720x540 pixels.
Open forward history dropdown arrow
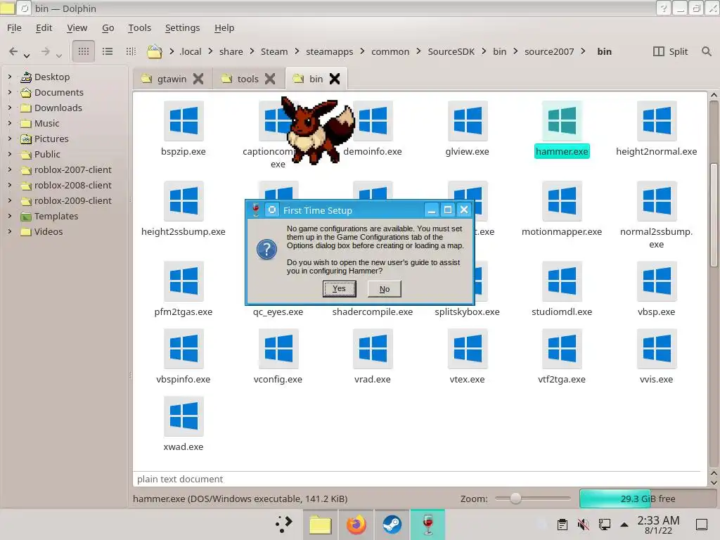pyautogui.click(x=59, y=56)
